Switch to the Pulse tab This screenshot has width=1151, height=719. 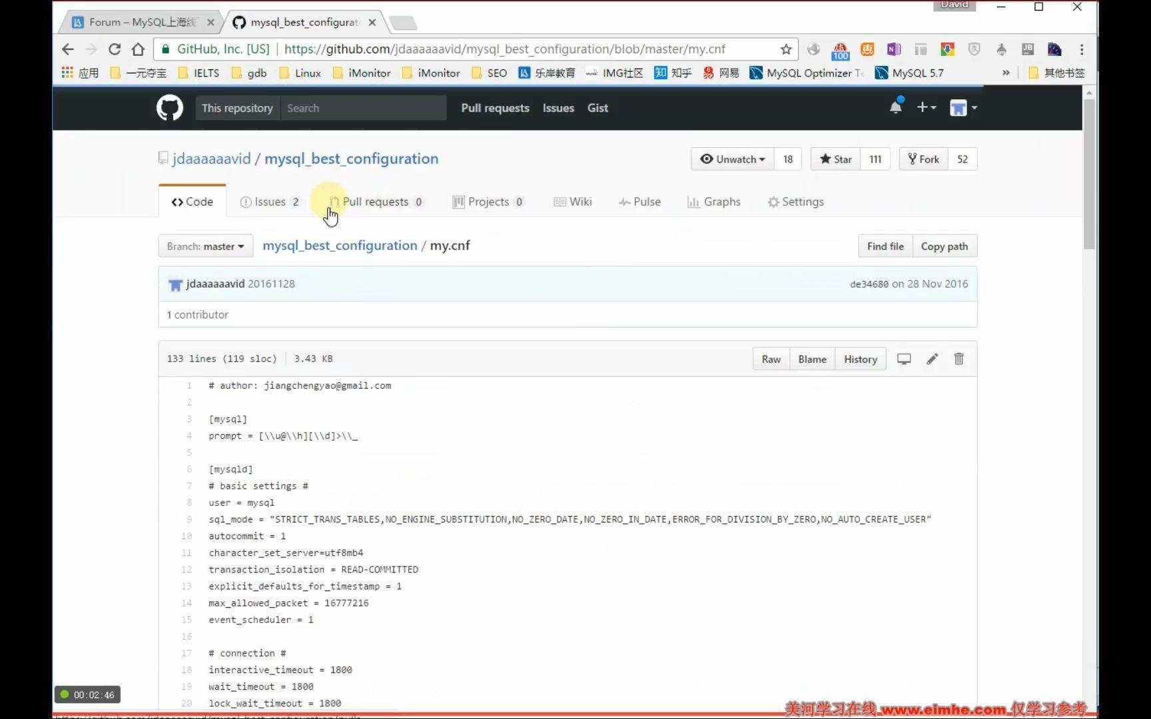[x=639, y=202]
